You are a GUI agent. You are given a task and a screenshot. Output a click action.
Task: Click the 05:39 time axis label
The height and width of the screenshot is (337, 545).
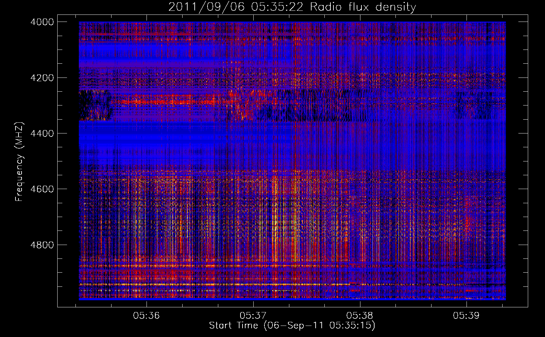(x=466, y=316)
